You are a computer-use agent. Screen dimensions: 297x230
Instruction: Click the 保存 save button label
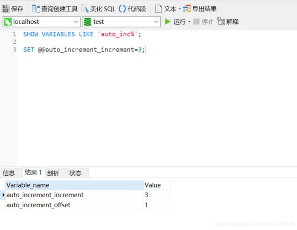click(17, 9)
